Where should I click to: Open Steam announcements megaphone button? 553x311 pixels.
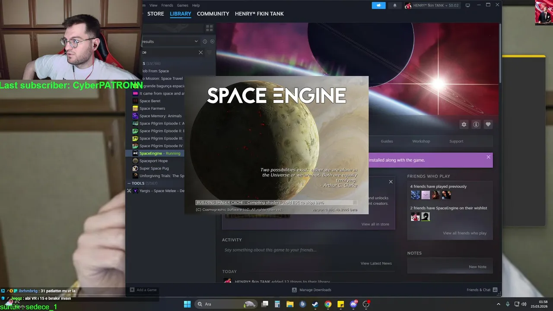tap(378, 5)
